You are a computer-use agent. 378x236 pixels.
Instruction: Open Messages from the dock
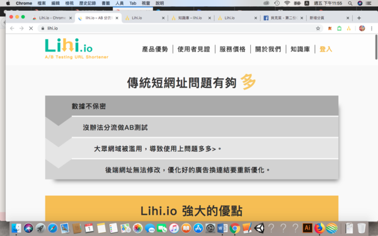tap(150, 228)
